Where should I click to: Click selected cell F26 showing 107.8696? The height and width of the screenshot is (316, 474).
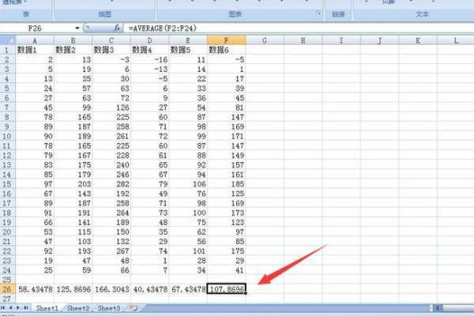226,289
